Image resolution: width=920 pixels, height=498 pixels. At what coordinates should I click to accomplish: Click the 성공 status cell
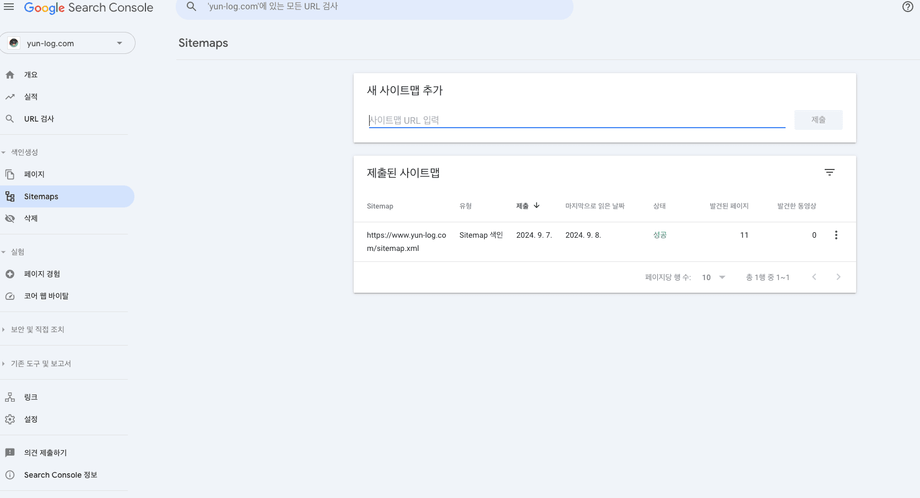coord(660,235)
